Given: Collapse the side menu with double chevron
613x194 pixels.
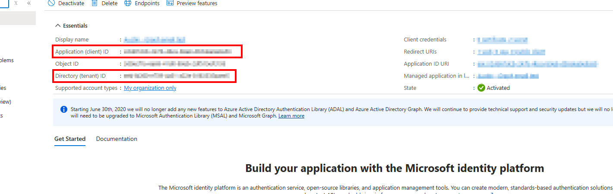Looking at the screenshot, I should [x=29, y=3].
